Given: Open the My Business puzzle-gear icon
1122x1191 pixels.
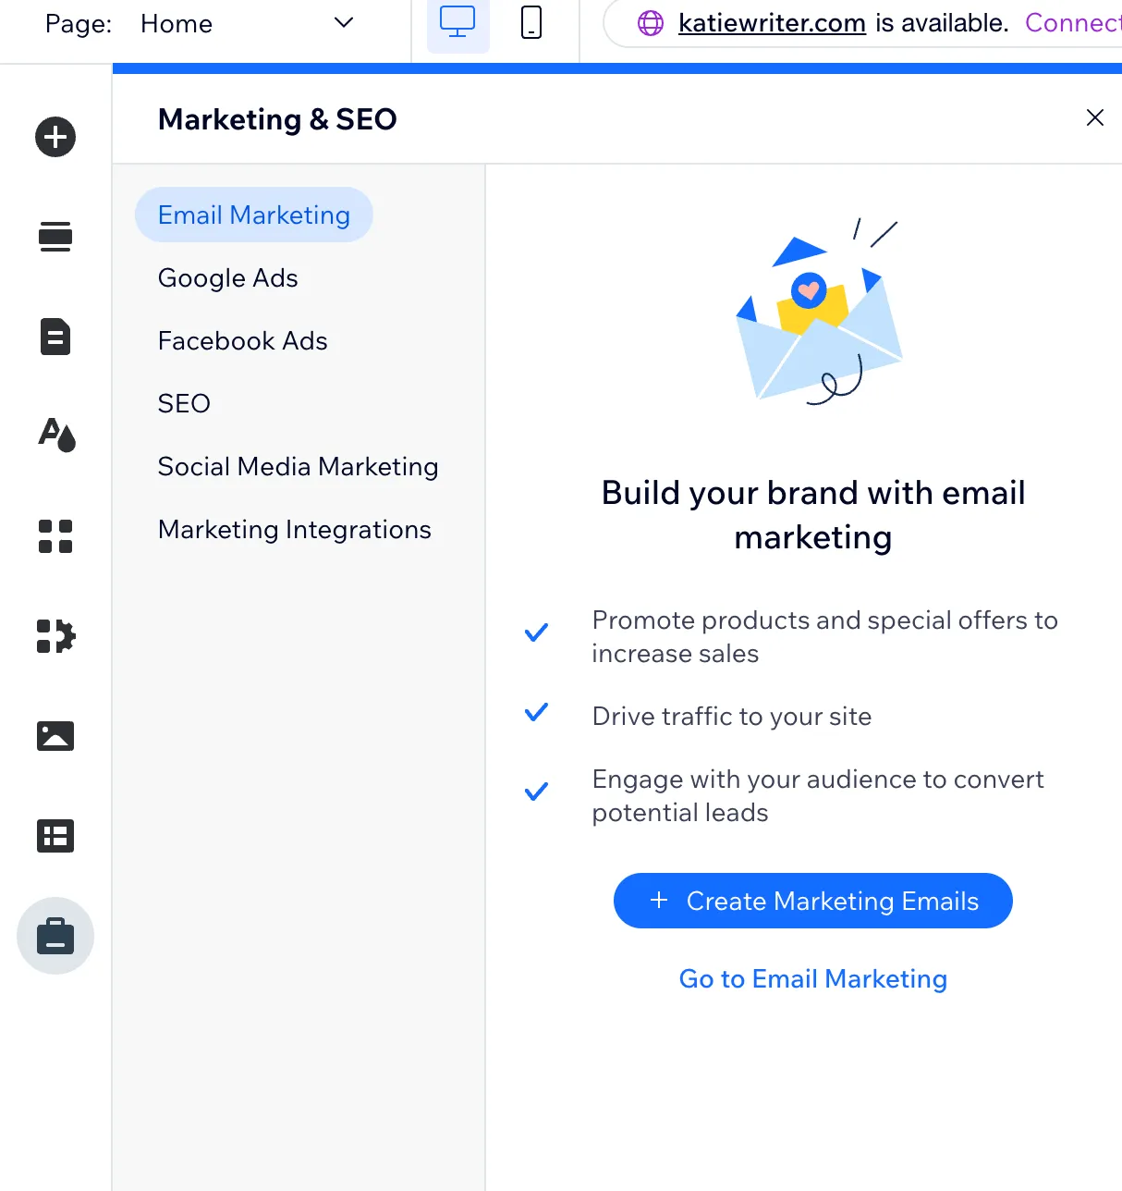Looking at the screenshot, I should [55, 636].
